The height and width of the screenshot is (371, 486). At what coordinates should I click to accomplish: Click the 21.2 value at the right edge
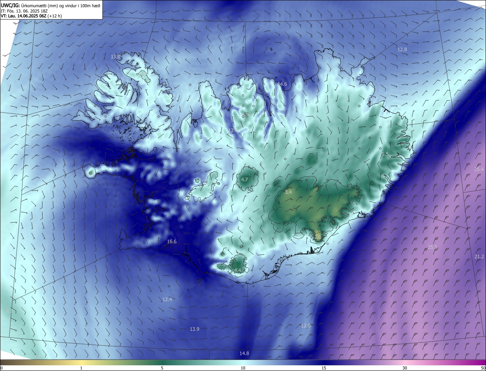click(479, 257)
